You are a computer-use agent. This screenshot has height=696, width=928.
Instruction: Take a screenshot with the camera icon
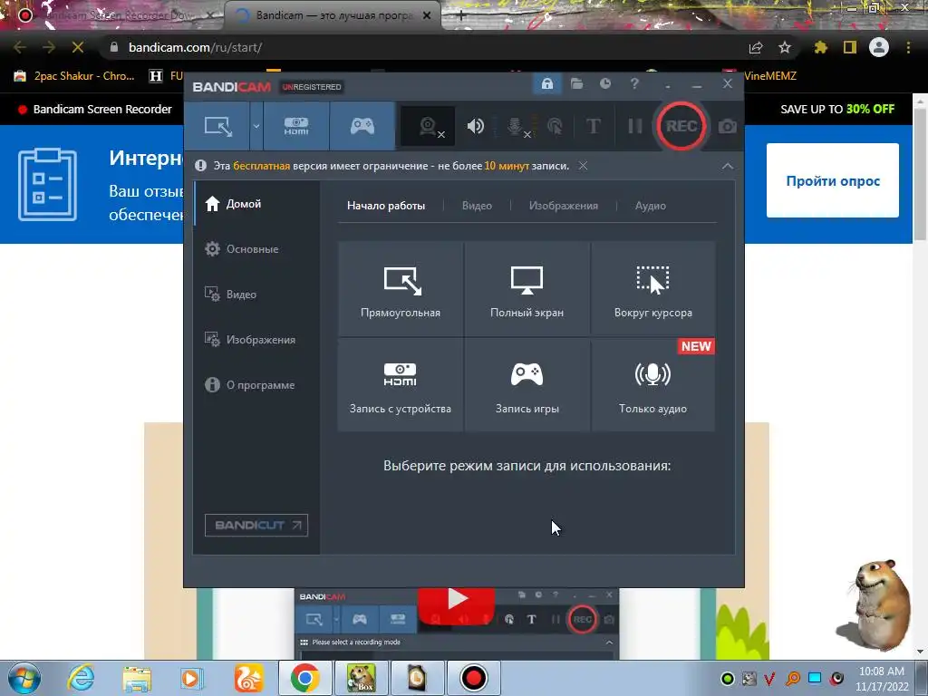point(728,127)
